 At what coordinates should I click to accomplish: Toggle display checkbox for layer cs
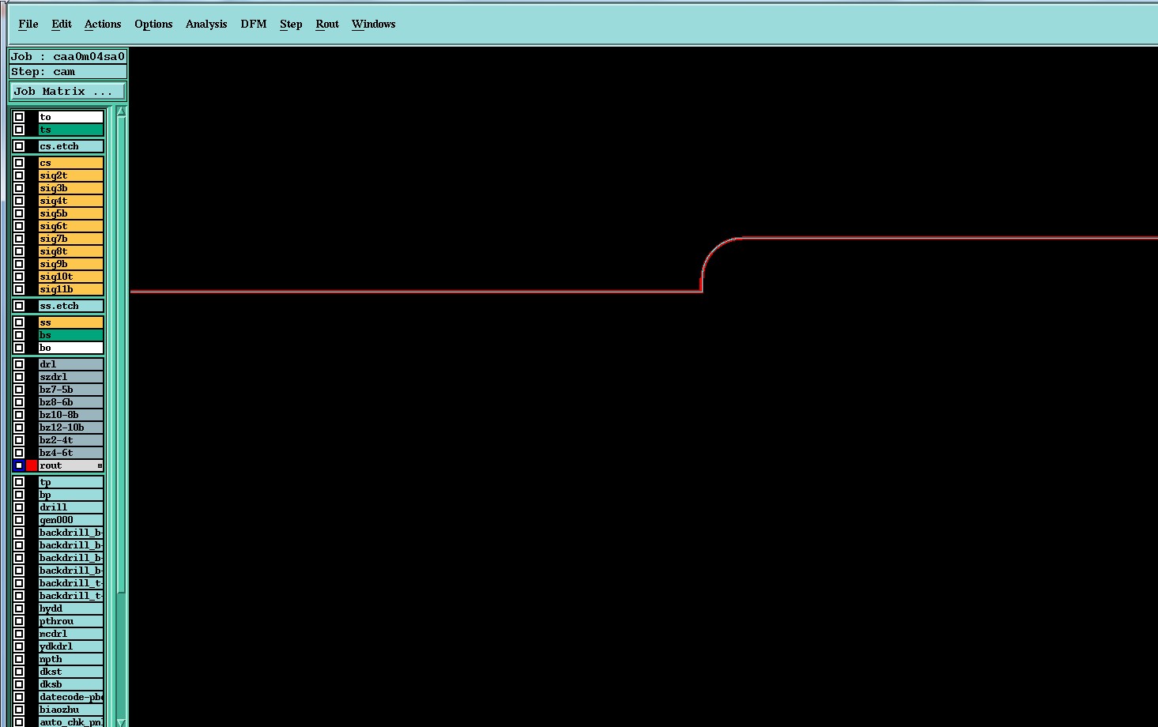click(19, 163)
